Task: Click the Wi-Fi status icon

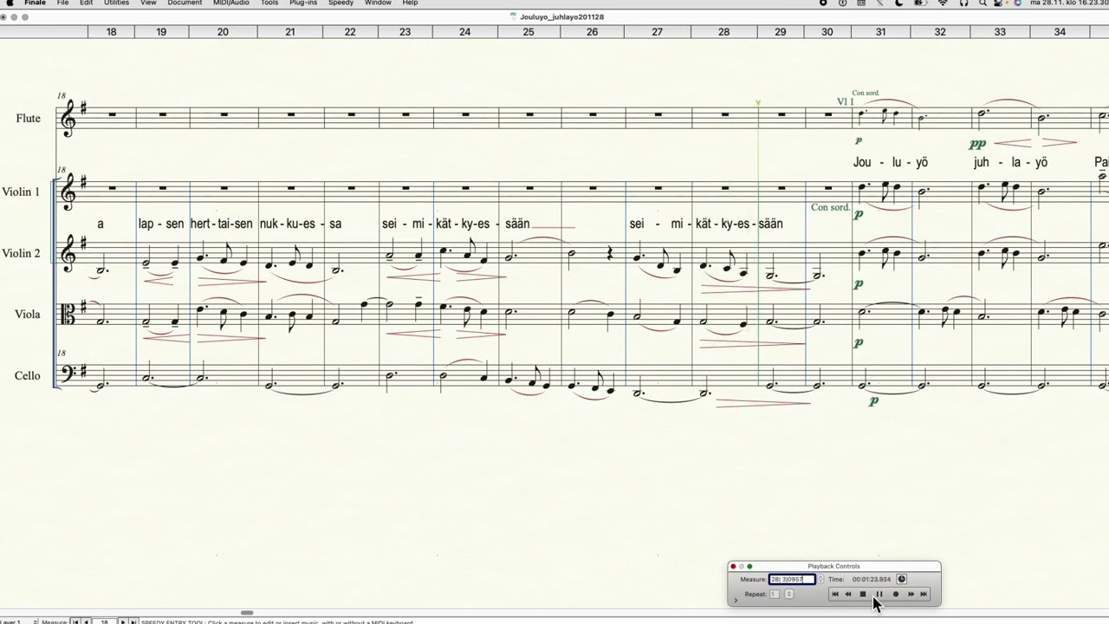Action: pos(943,3)
